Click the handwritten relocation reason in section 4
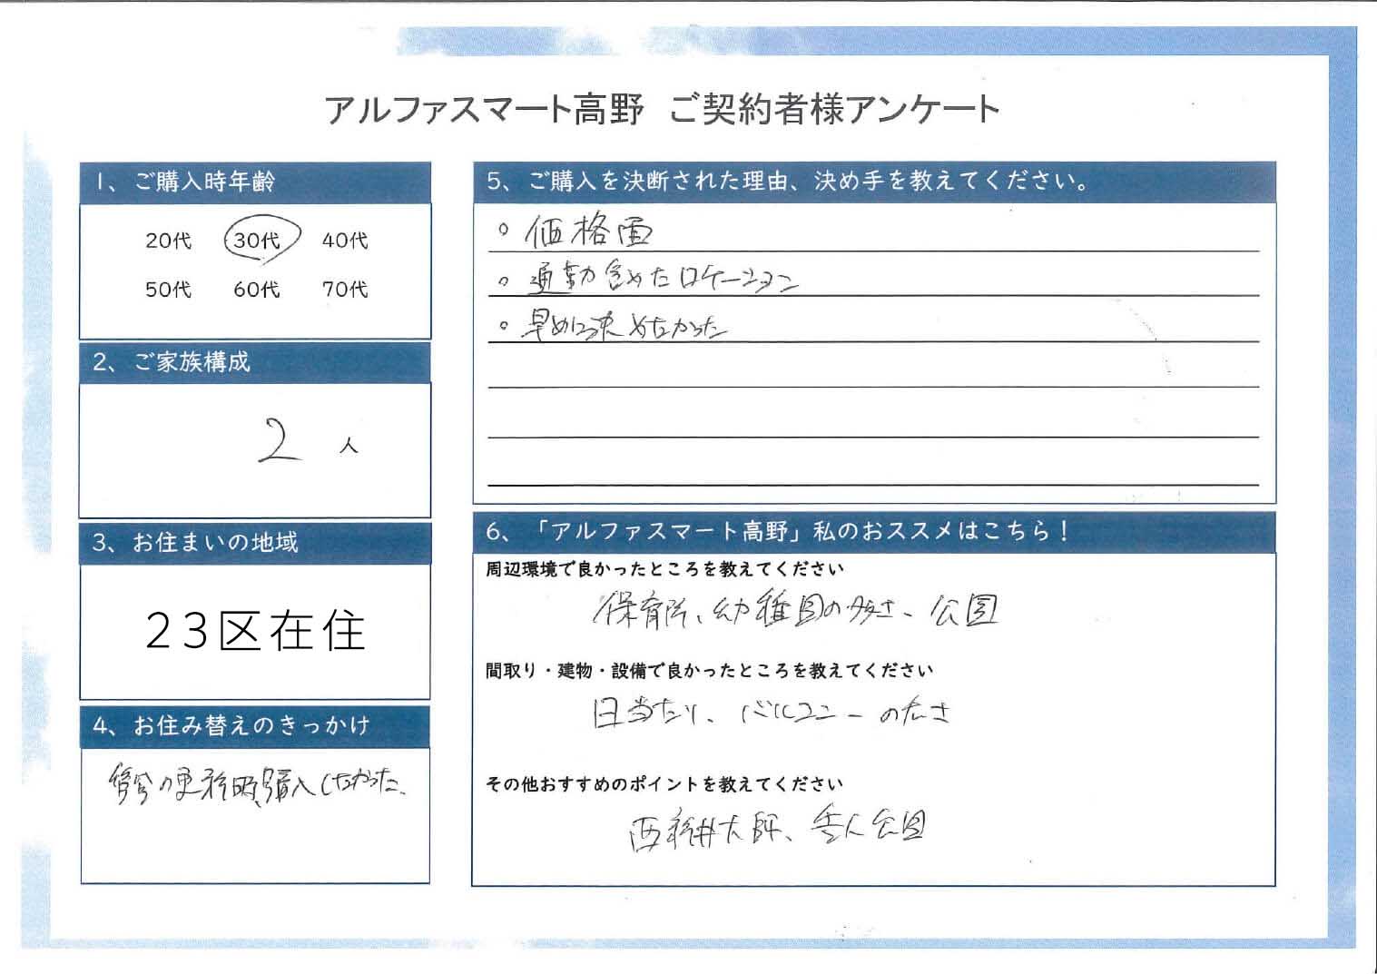1377x974 pixels. pos(257,784)
